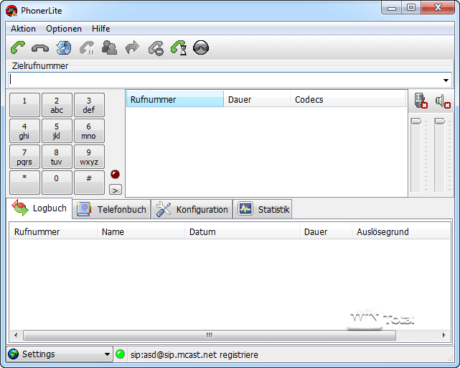Click the green registration status light

pyautogui.click(x=120, y=354)
